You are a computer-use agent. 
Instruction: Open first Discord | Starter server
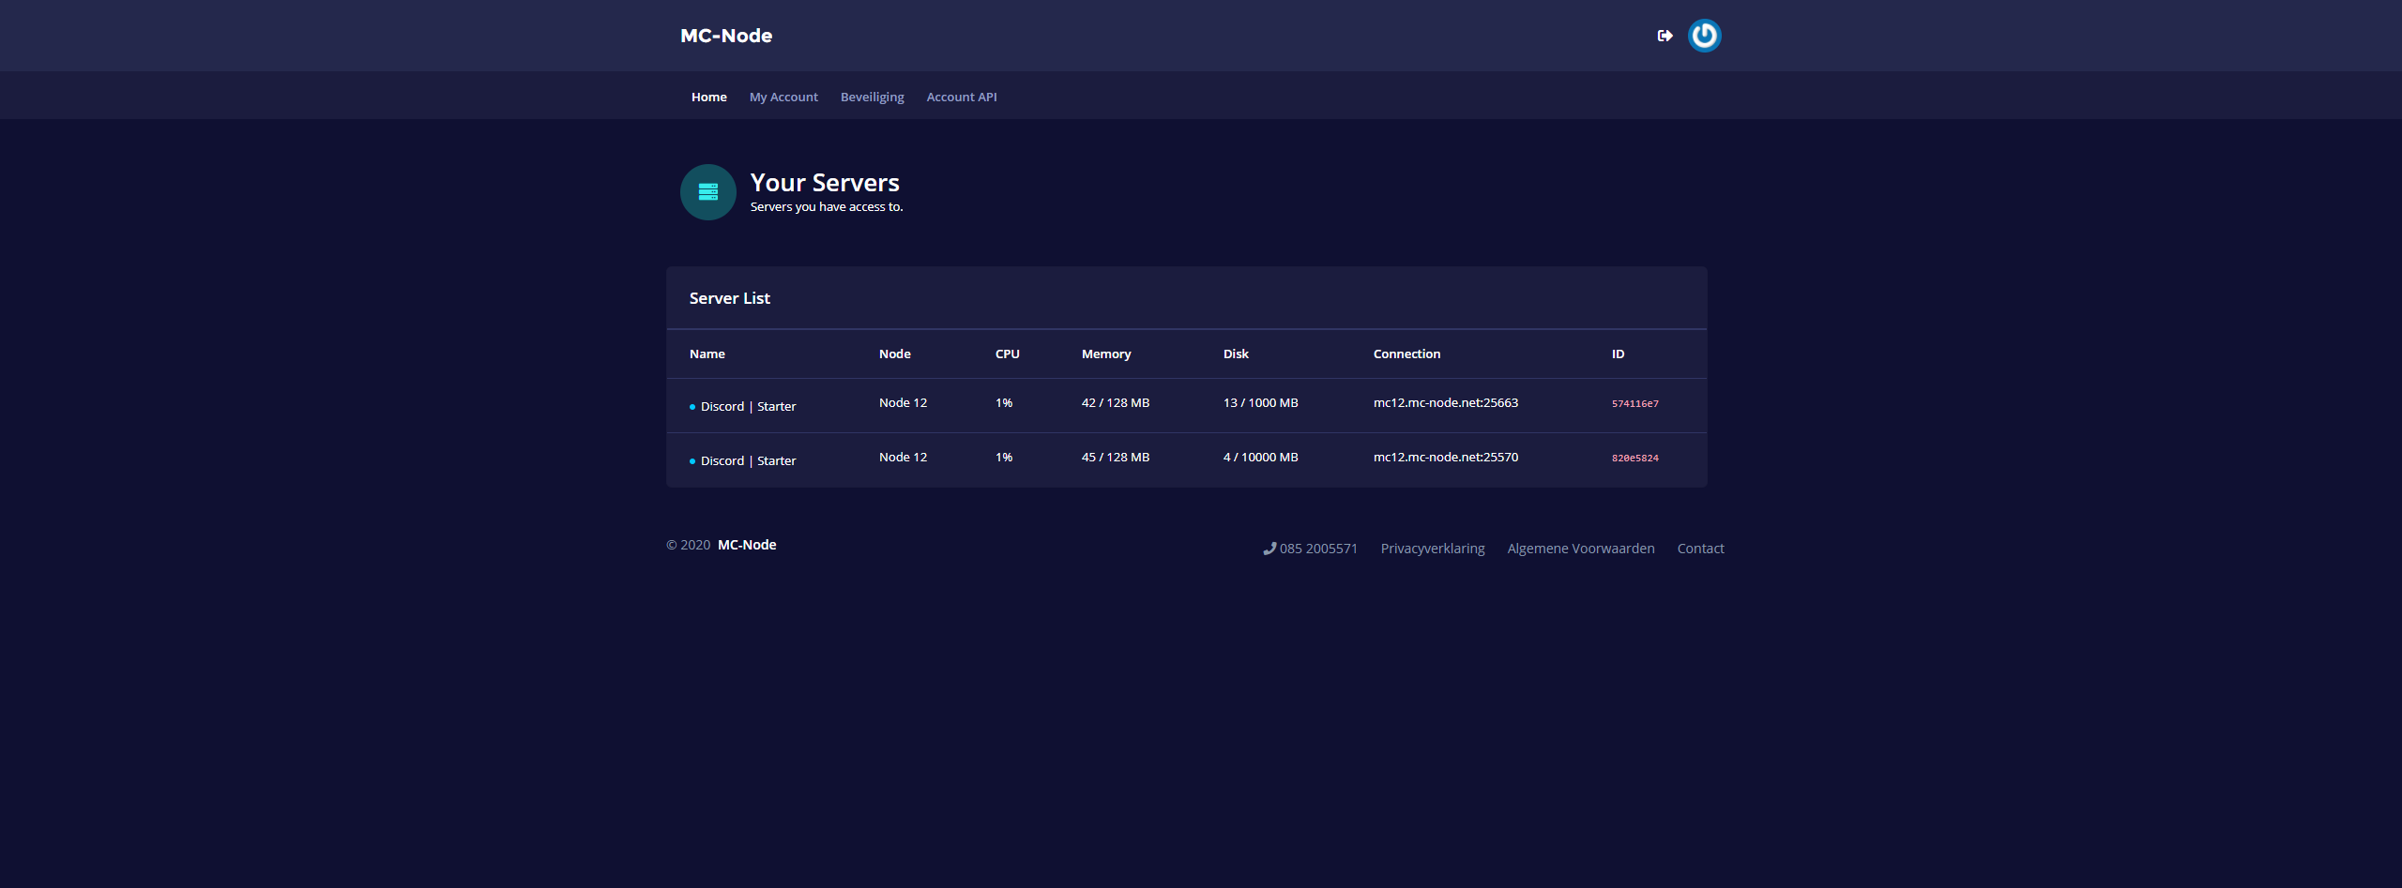coord(748,406)
